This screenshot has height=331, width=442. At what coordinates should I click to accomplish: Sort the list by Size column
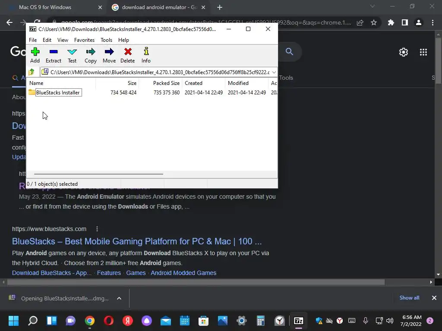[x=117, y=83]
